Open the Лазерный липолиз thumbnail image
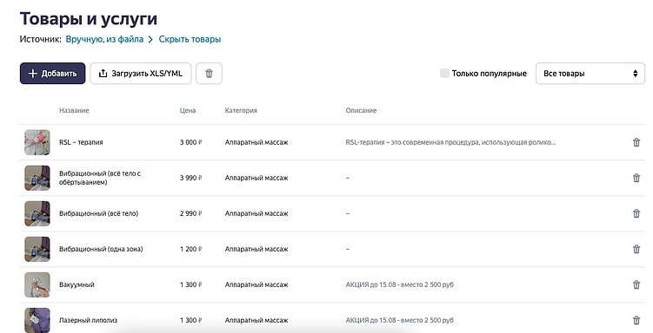The width and height of the screenshot is (653, 333). tap(37, 320)
